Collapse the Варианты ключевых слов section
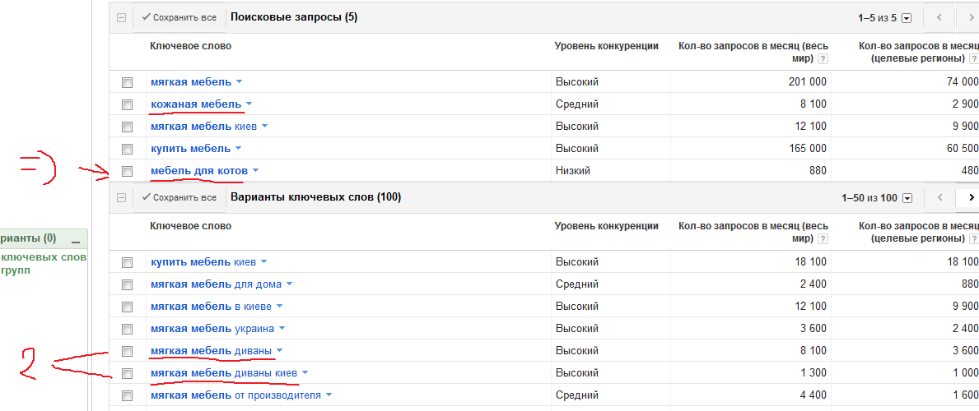The height and width of the screenshot is (411, 979). tap(122, 197)
